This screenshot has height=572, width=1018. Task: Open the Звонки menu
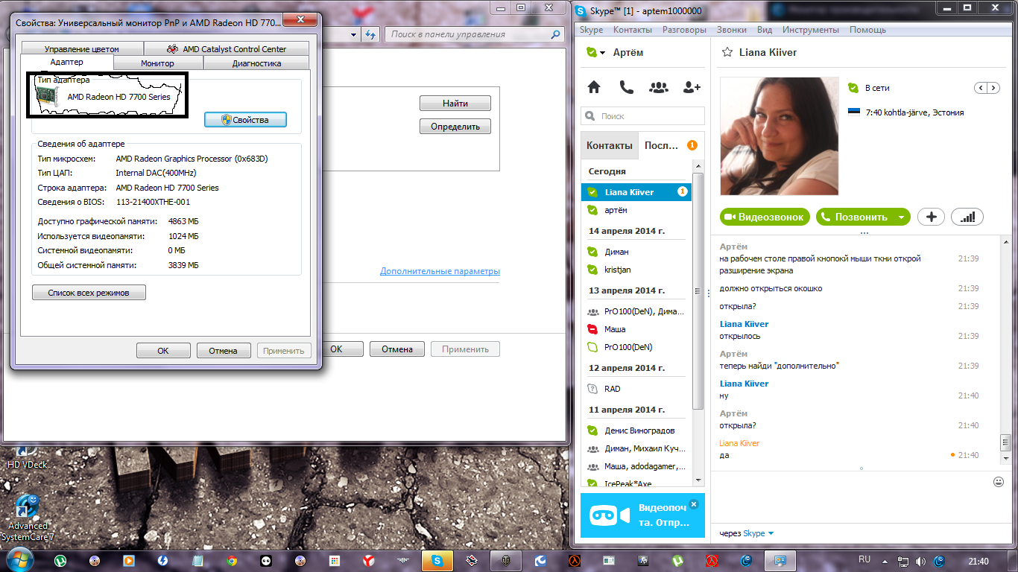tap(731, 30)
